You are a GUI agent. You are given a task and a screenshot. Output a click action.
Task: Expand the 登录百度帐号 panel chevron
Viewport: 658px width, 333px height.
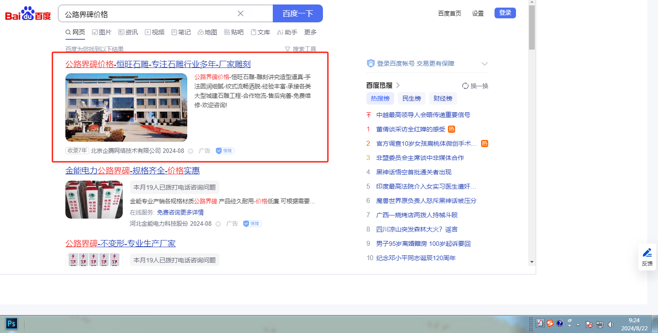484,63
